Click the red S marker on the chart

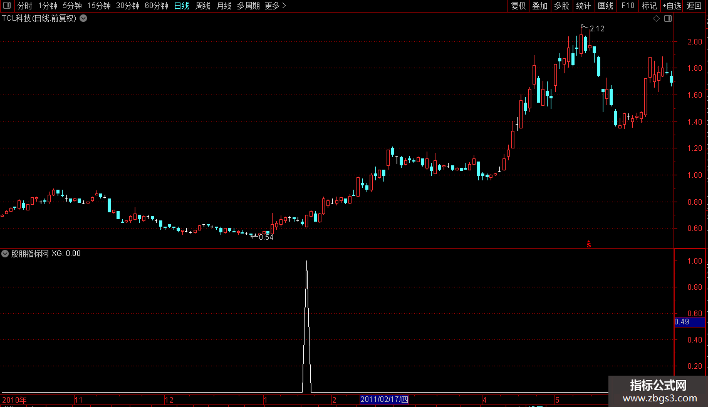point(589,244)
